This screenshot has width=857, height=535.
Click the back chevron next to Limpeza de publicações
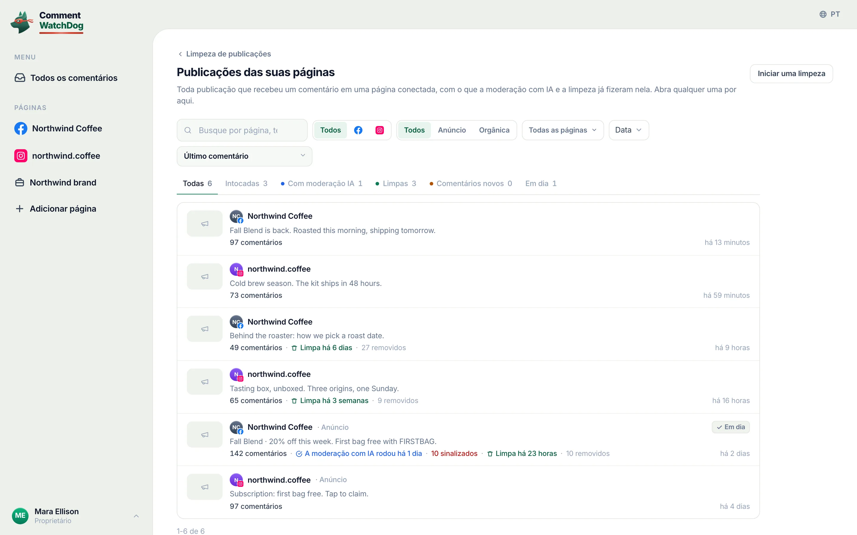coord(180,54)
